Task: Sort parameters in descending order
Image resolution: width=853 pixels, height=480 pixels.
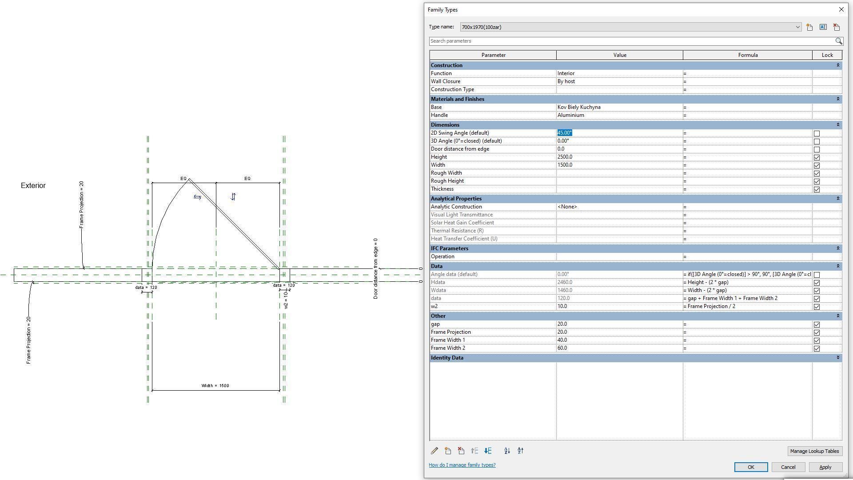Action: 520,451
